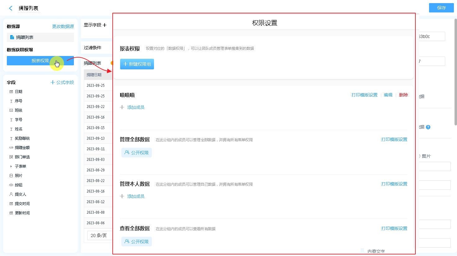Click the 照片 field image icon

click(x=11, y=176)
